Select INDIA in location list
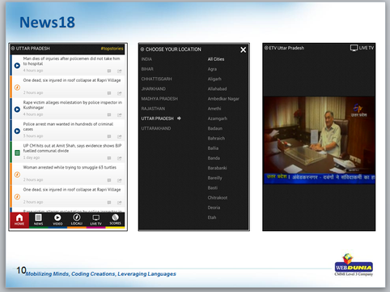Viewport: 390px width, 292px height. (x=146, y=59)
